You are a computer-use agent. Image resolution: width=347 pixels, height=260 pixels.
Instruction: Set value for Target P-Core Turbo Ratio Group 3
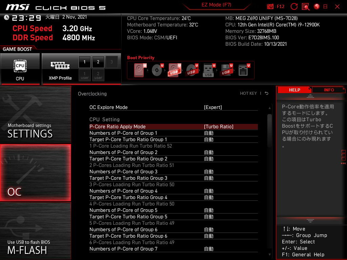[209, 178]
